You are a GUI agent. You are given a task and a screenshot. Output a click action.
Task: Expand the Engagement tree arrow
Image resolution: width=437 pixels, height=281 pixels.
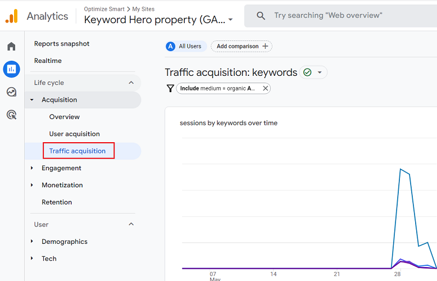(32, 168)
